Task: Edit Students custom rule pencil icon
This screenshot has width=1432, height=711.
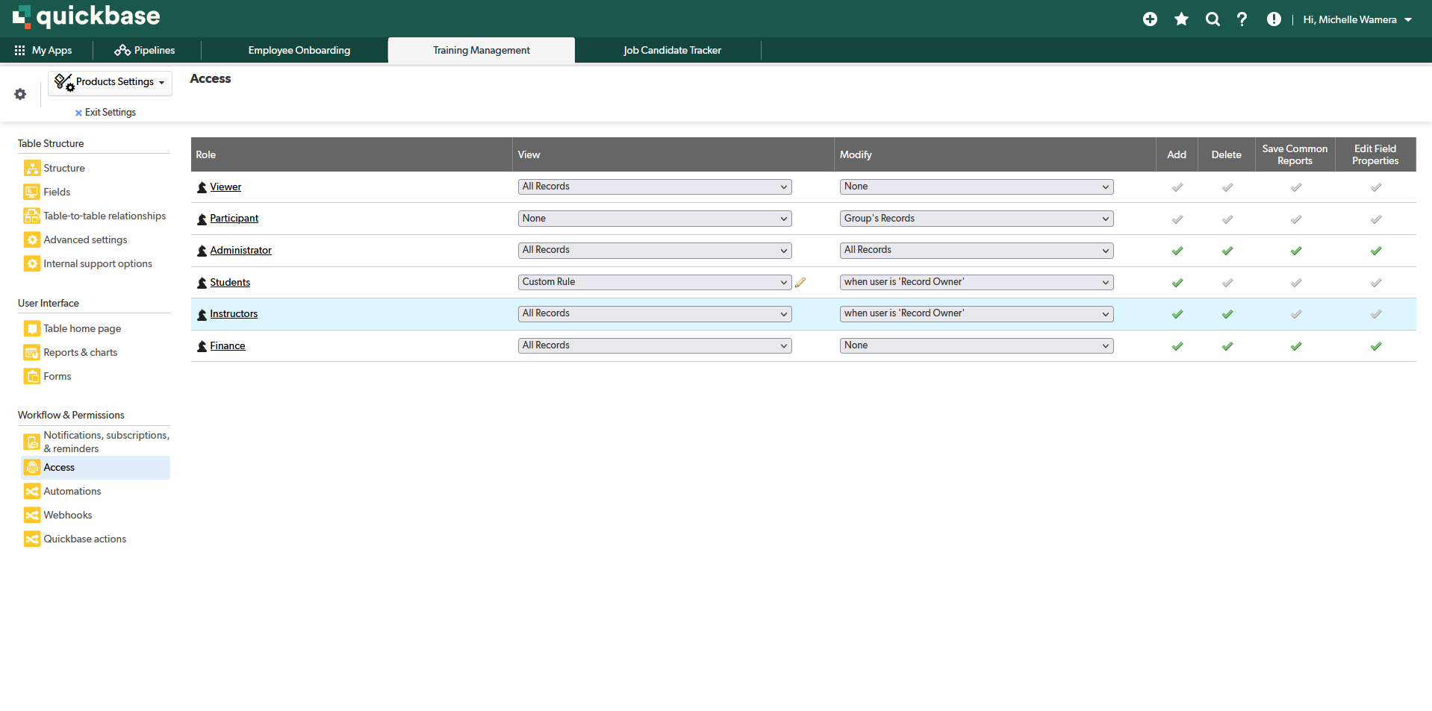Action: click(x=800, y=283)
